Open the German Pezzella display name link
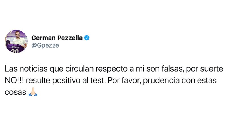The height and width of the screenshot is (129, 229). 57,38
